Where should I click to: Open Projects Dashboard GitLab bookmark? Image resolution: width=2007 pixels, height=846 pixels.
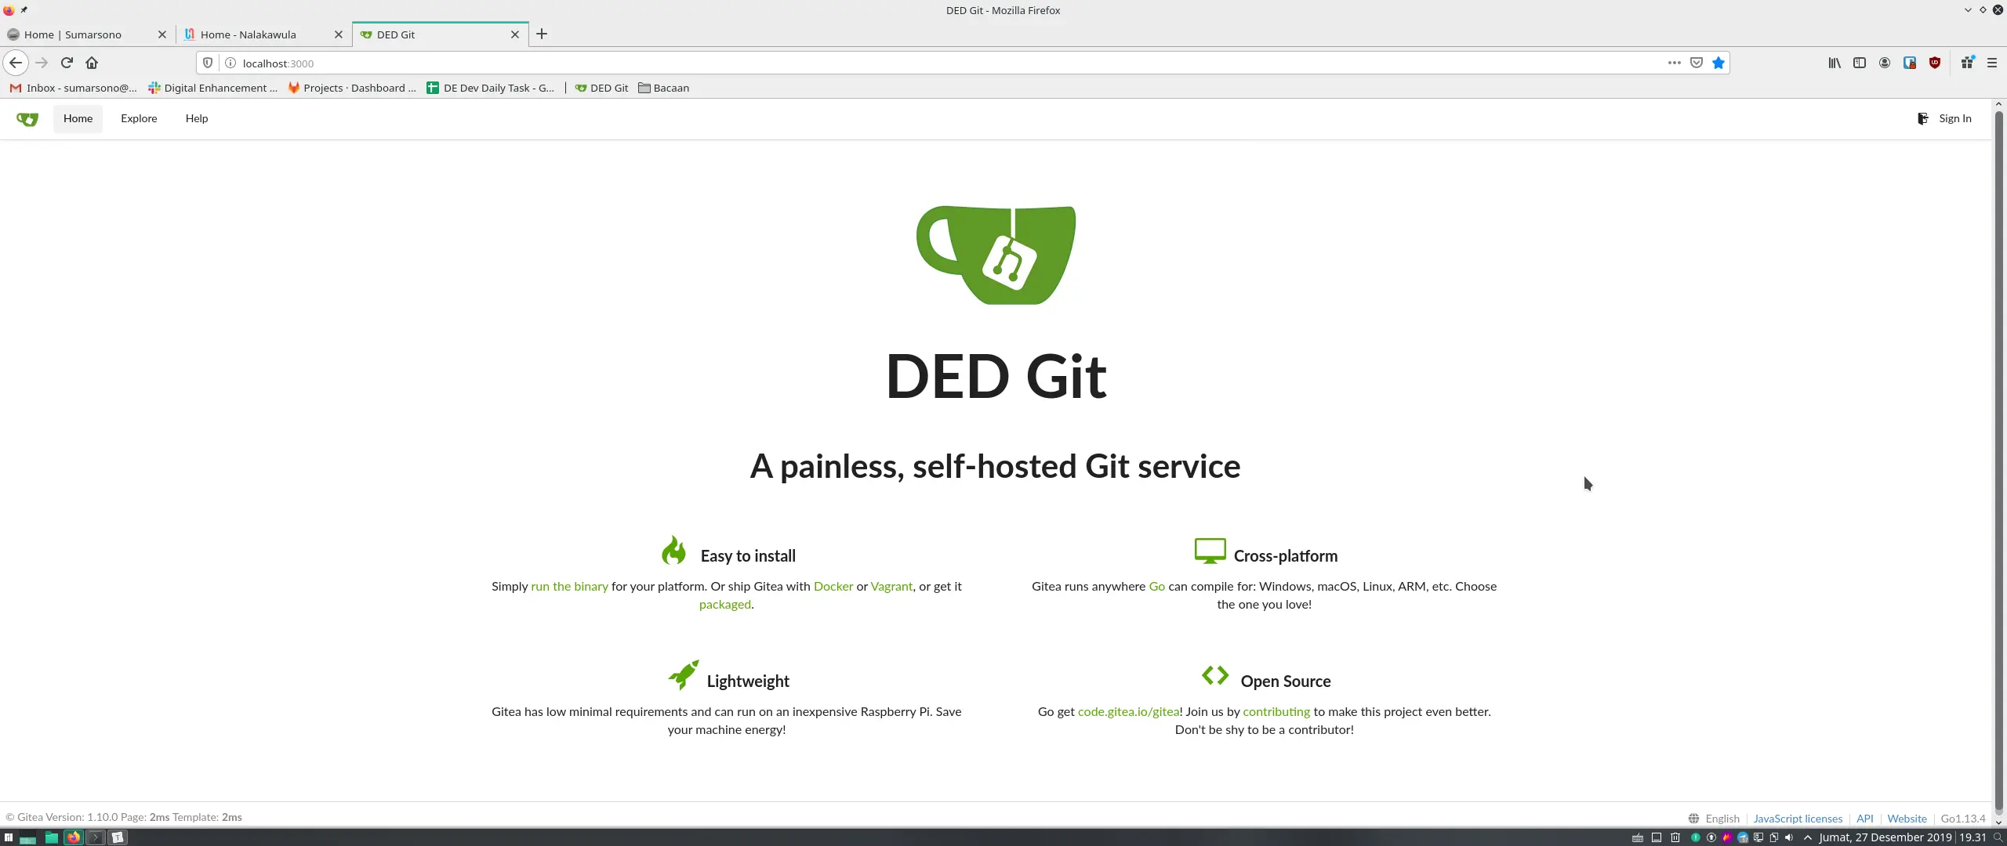[x=352, y=88]
